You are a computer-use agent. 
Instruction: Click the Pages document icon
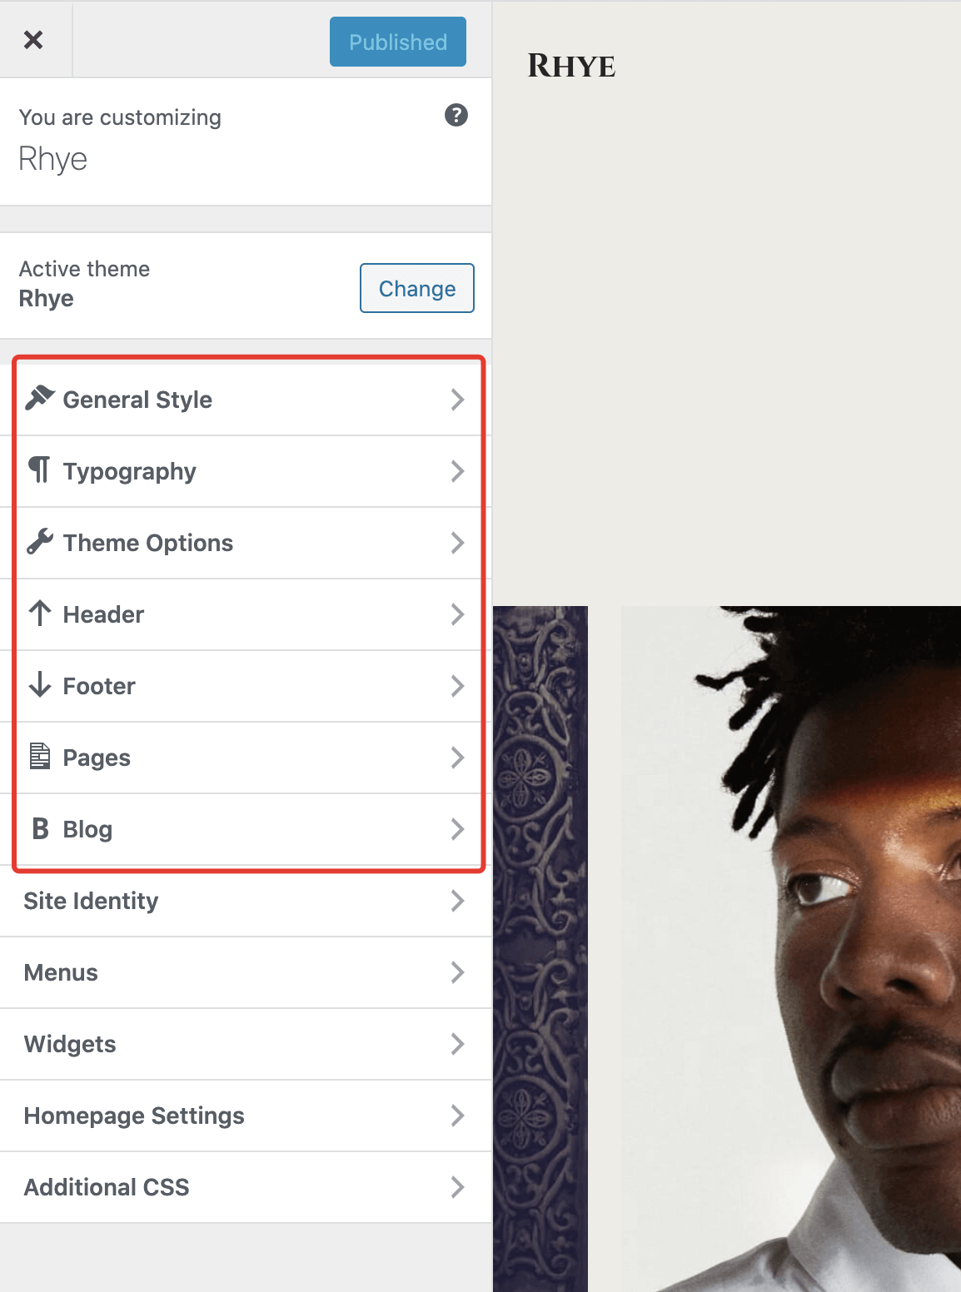40,757
